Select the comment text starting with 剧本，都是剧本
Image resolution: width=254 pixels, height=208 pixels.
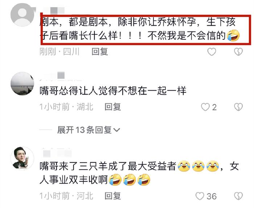point(140,29)
